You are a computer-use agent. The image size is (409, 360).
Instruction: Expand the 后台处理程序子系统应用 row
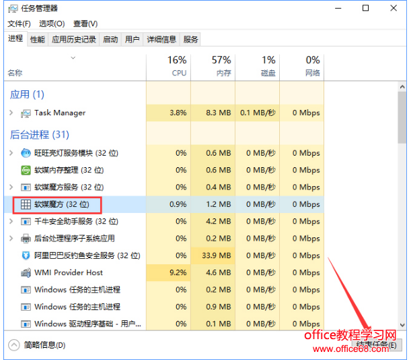pyautogui.click(x=11, y=238)
